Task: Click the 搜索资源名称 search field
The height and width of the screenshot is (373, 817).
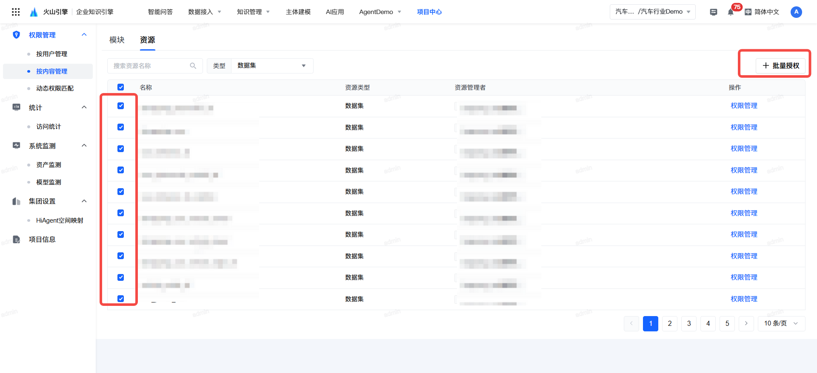Action: [x=149, y=66]
